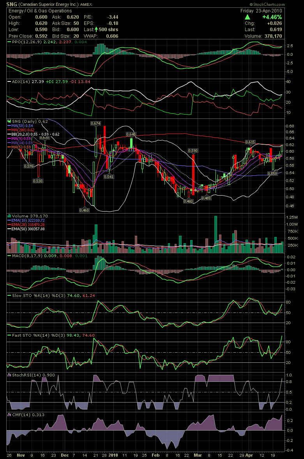Click the Low 0.590 value
The height and width of the screenshot is (459, 304).
point(41,30)
